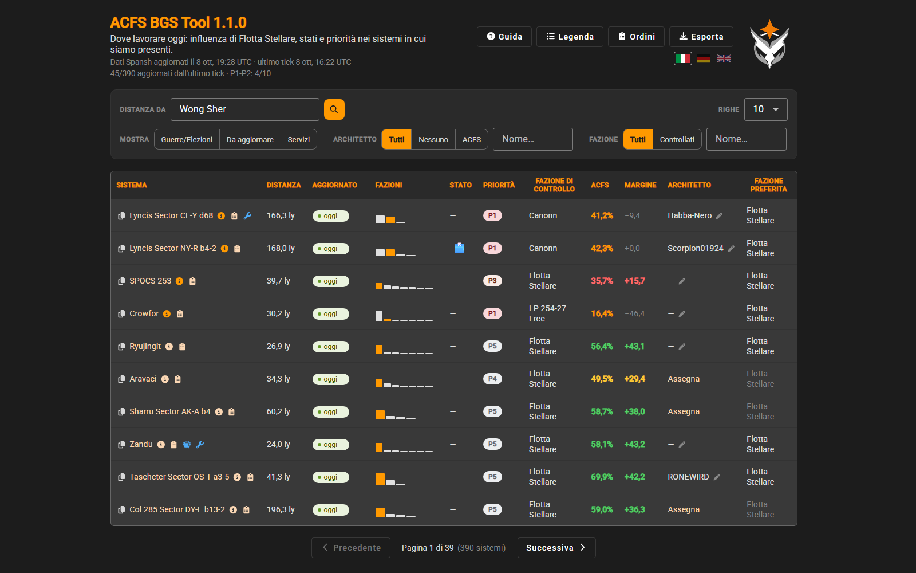Toggle the Servizi filter

click(x=299, y=139)
